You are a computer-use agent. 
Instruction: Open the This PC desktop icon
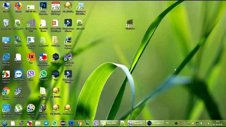(6, 7)
